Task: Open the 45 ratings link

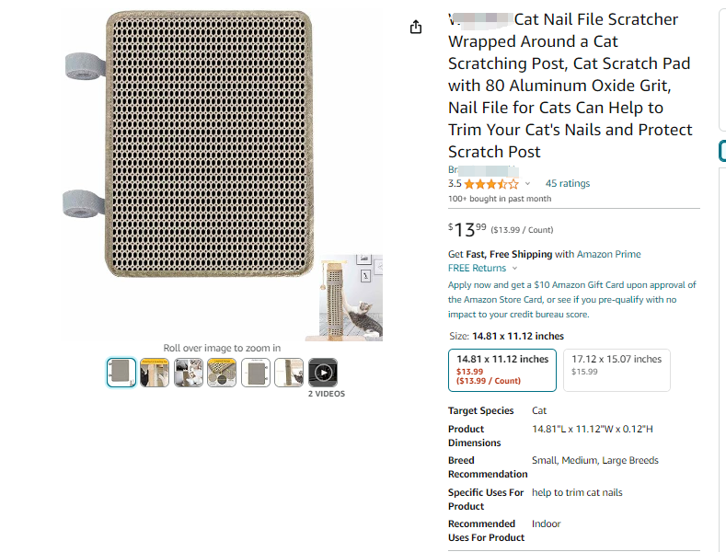Action: pos(567,184)
